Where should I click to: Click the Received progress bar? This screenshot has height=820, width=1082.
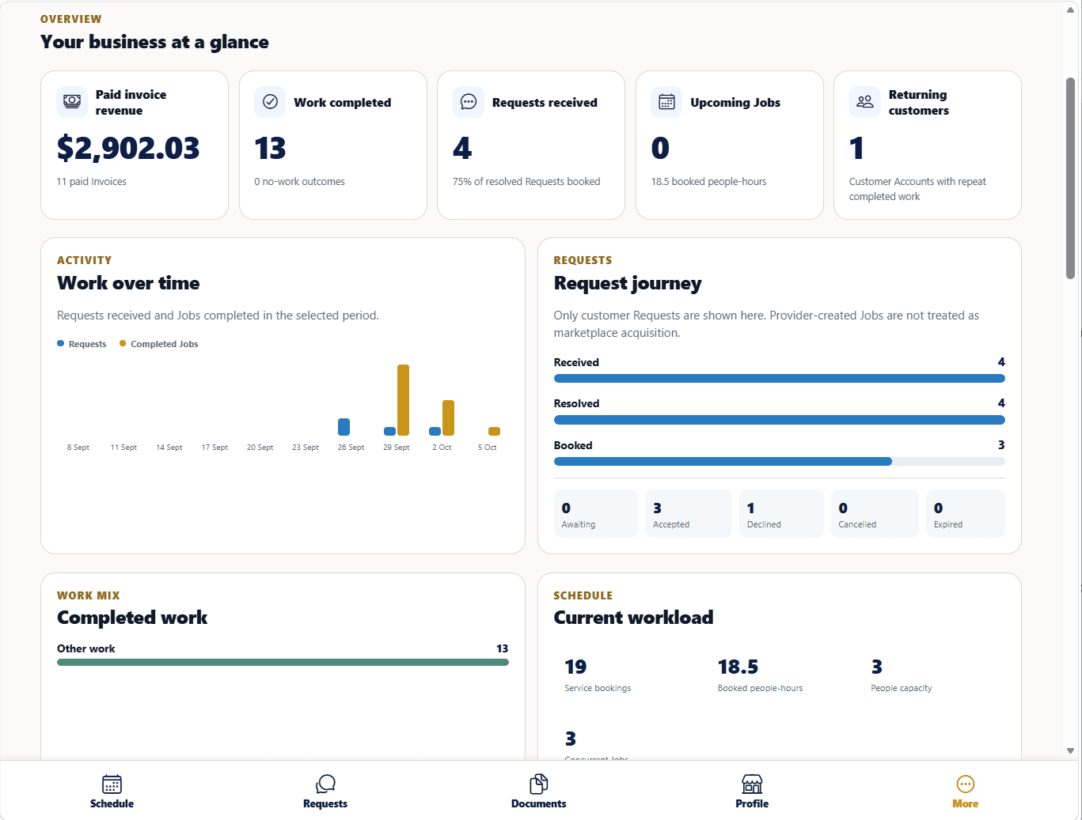[x=780, y=379]
